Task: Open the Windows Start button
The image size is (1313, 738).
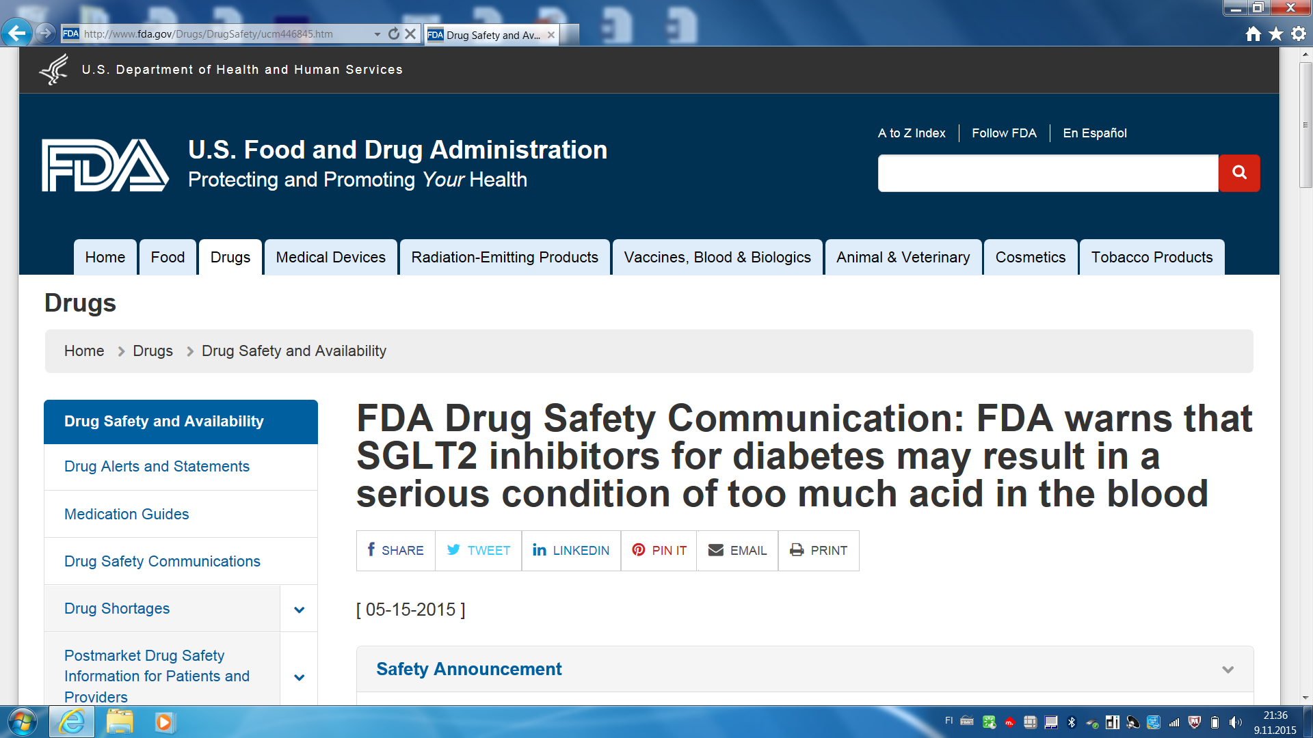Action: point(22,722)
